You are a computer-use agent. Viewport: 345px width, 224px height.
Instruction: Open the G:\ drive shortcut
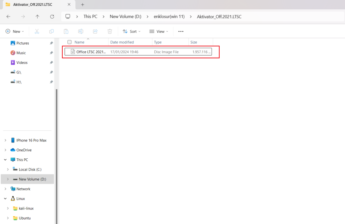19,72
